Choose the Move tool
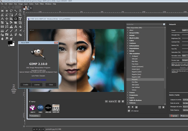188x131 pixels. (7, 19)
